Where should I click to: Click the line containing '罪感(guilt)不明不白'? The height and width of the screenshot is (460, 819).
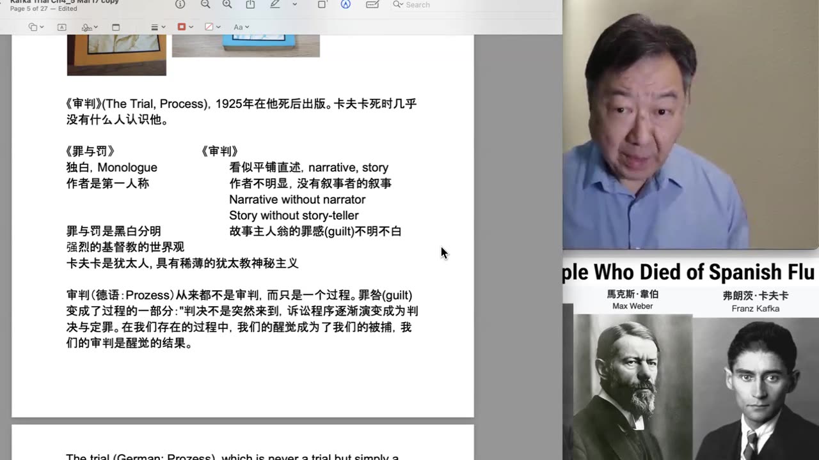click(x=315, y=231)
